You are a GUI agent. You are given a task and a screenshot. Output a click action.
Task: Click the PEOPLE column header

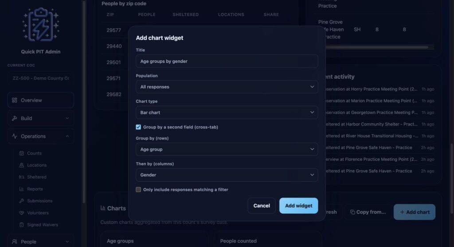point(146,15)
